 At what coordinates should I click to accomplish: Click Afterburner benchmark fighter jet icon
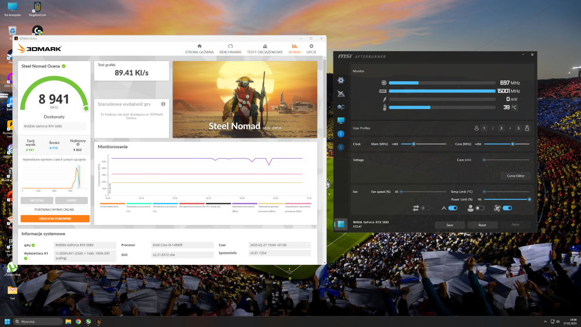pyautogui.click(x=341, y=94)
